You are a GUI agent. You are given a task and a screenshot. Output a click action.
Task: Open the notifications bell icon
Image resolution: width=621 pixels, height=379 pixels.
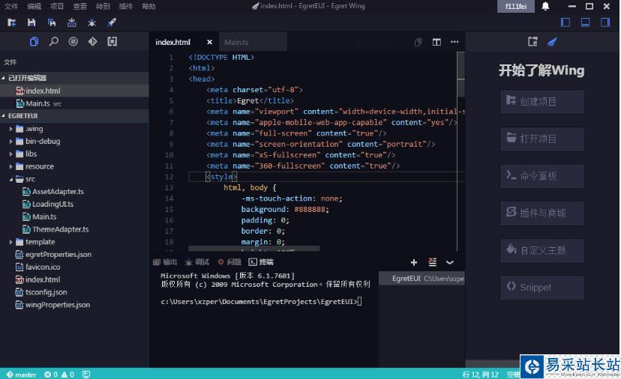[545, 6]
